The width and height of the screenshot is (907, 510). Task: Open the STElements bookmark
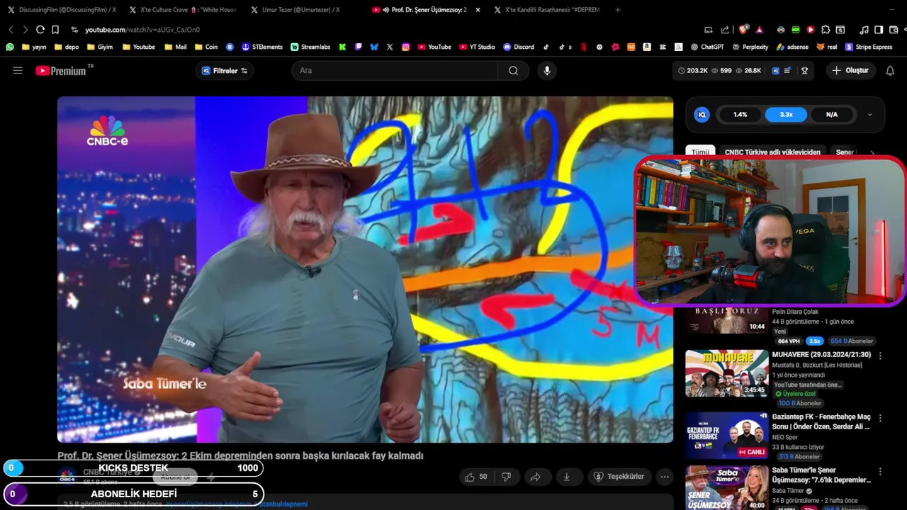point(262,47)
